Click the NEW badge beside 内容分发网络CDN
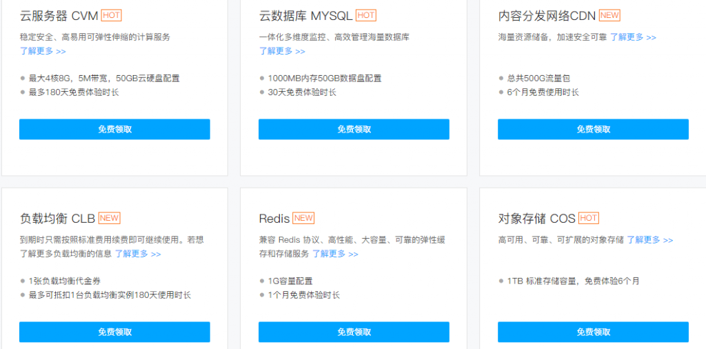 [609, 15]
